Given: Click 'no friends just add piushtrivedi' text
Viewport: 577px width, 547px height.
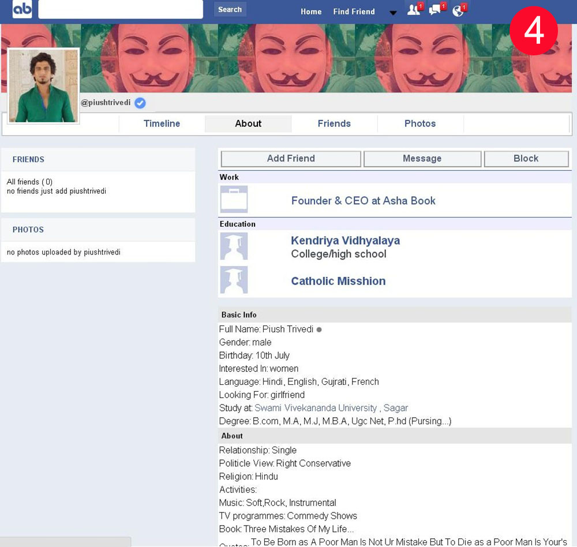Looking at the screenshot, I should (57, 191).
